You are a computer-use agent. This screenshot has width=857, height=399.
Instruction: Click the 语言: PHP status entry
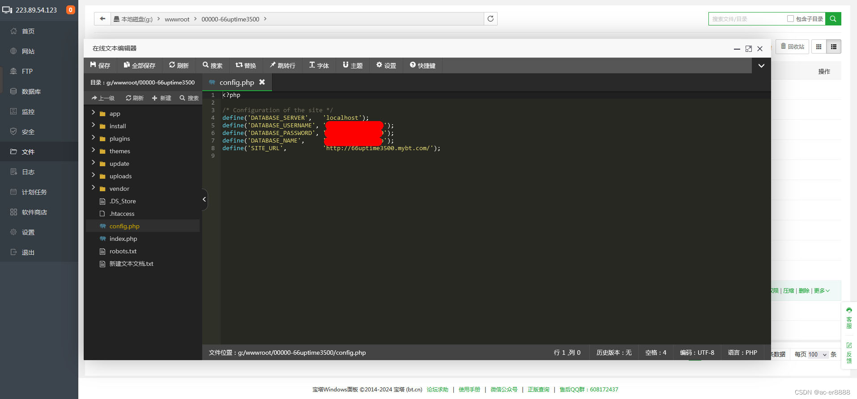coord(742,353)
